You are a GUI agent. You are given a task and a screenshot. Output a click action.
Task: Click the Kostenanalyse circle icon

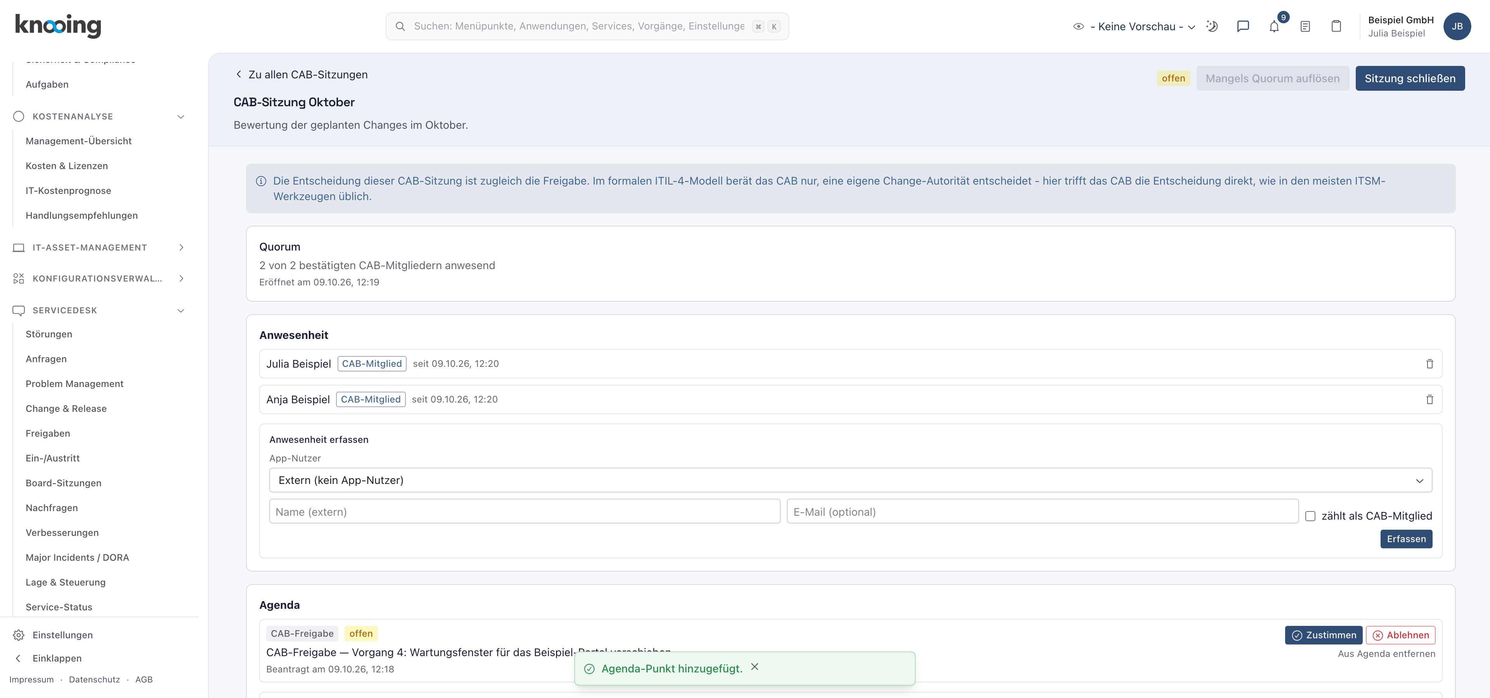coord(19,117)
